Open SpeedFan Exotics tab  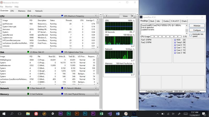(x=166, y=21)
